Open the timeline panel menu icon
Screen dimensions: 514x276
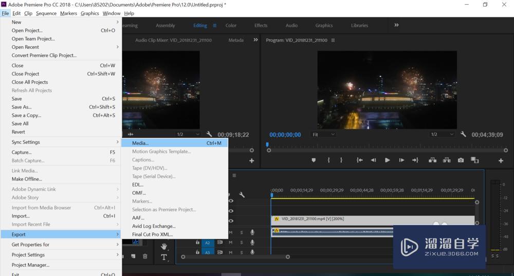pyautogui.click(x=234, y=175)
